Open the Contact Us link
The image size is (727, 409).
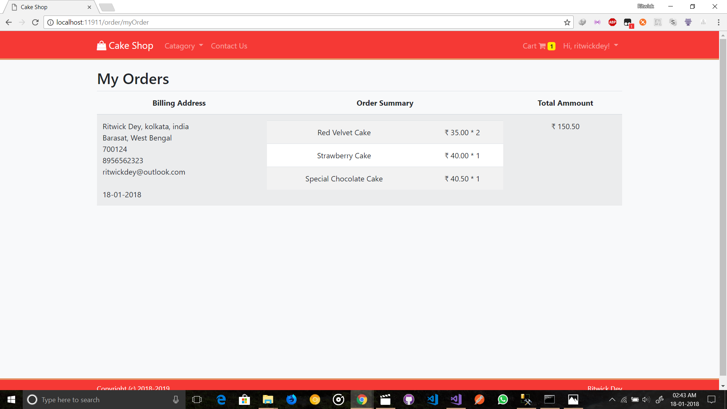click(x=229, y=46)
